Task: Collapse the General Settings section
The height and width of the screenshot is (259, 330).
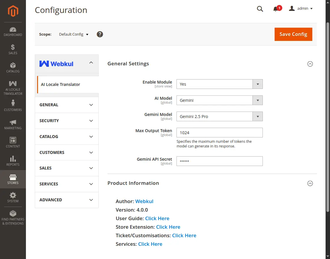Action: tap(310, 64)
